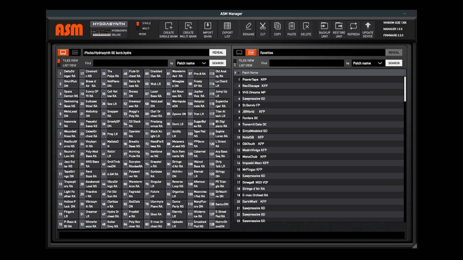Select Favorites row Strings d'Air RA
The width and height of the screenshot is (463, 260).
(318, 189)
